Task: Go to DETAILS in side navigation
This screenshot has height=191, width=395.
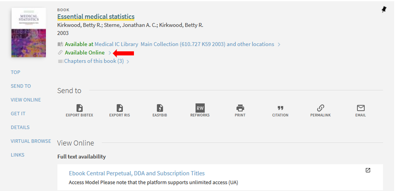Action: pos(20,127)
